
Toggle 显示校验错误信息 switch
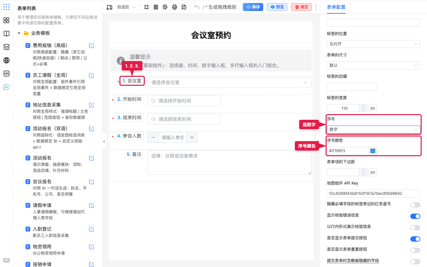pos(415,216)
